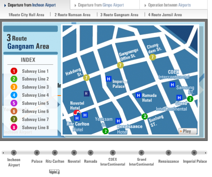Click line 7 marker at Hakdong St.
Viewport: 212px width, 177px height.
coord(86,78)
